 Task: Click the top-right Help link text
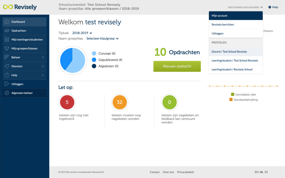(275, 7)
